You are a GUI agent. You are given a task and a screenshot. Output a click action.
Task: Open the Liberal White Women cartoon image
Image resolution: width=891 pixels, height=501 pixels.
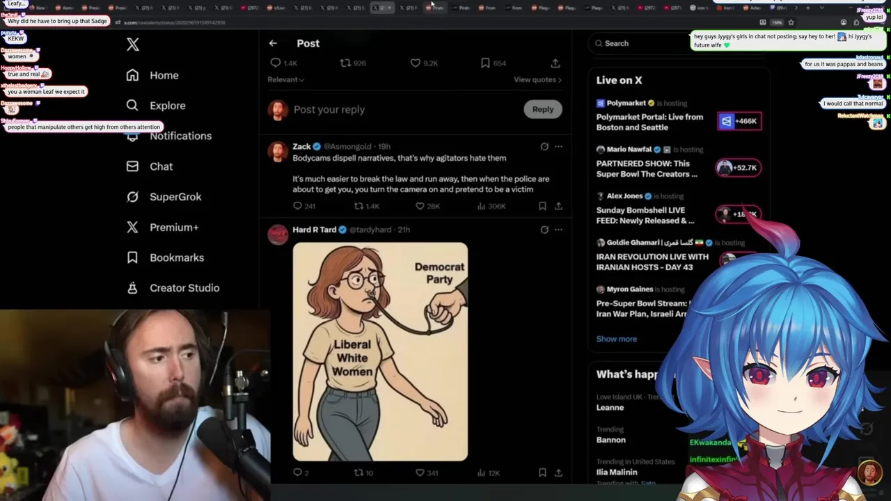(x=380, y=351)
